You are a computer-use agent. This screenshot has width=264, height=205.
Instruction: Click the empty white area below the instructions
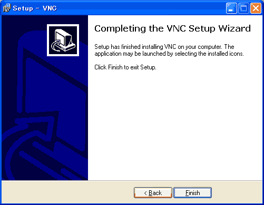175,122
